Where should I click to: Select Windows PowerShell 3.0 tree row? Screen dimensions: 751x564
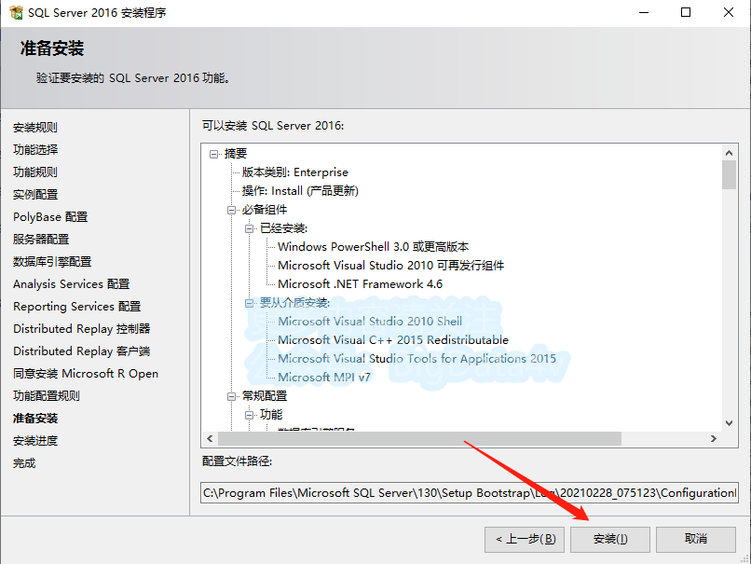point(373,247)
